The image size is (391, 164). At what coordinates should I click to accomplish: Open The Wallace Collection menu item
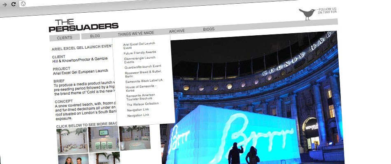click(143, 104)
